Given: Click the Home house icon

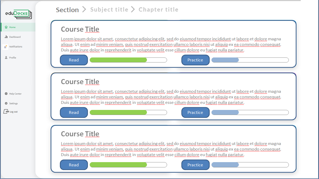Looking at the screenshot, I should pyautogui.click(x=6, y=27).
